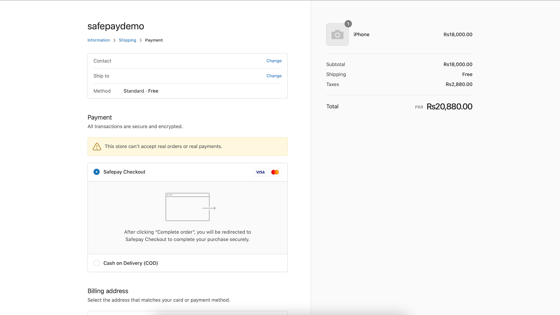
Task: Click the Payment section heading
Action: point(100,118)
